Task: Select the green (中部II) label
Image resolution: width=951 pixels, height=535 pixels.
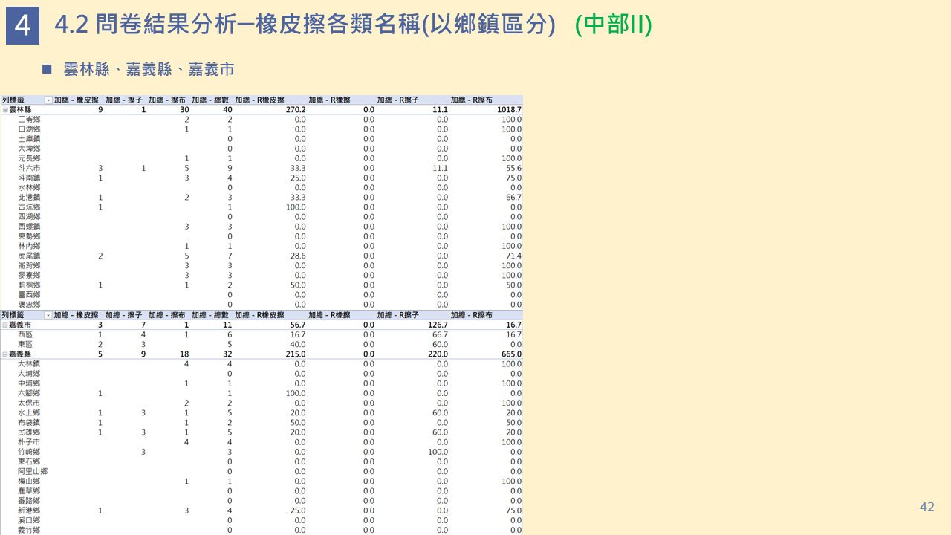Action: tap(614, 25)
